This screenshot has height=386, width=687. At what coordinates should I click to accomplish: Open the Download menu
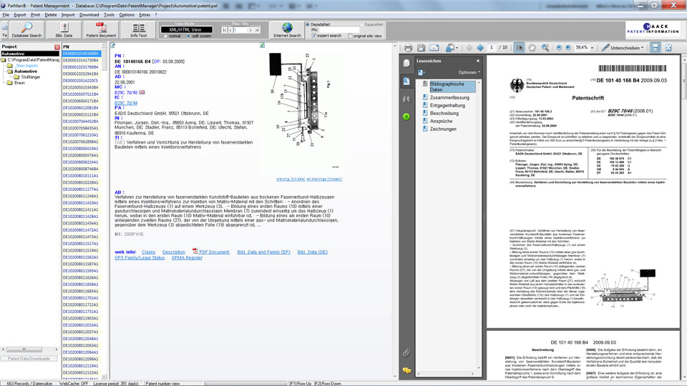[89, 14]
